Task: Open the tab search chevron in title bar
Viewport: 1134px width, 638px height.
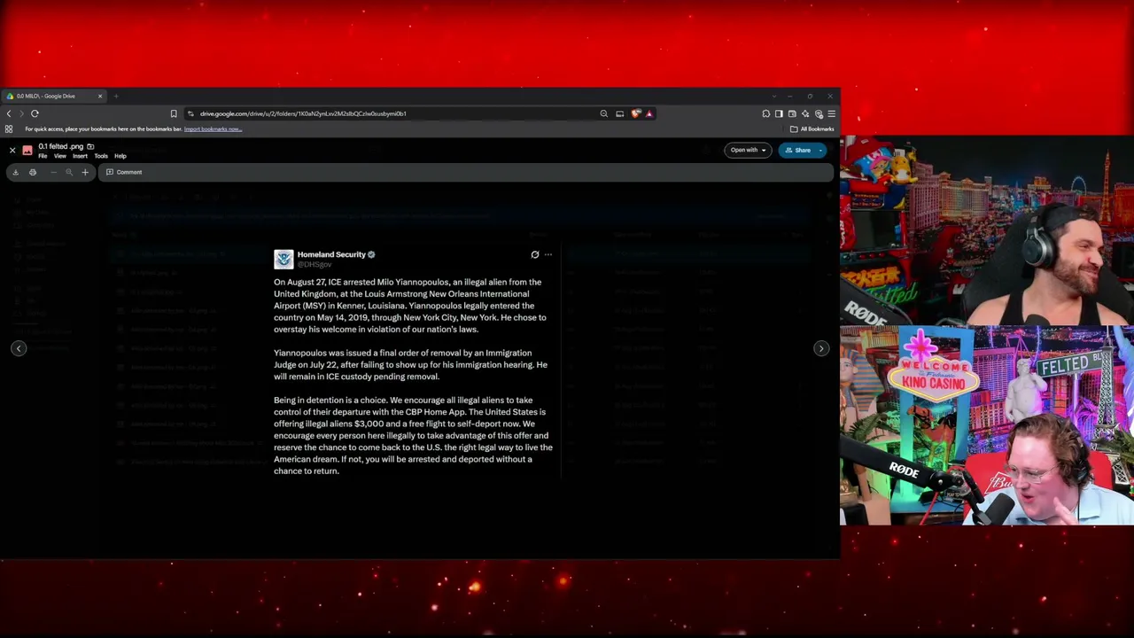Action: click(774, 96)
